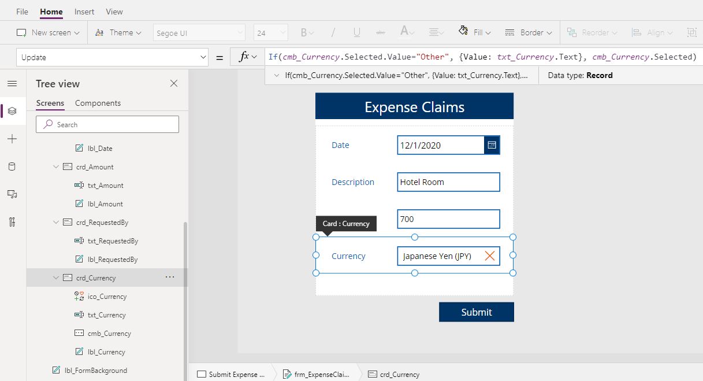Click the hamburger menu icon
Image resolution: width=703 pixels, height=381 pixels.
pyautogui.click(x=12, y=84)
